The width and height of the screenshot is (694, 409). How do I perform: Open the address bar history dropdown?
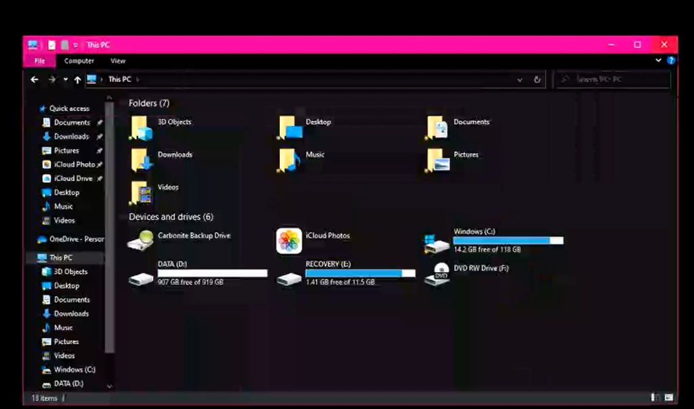520,79
